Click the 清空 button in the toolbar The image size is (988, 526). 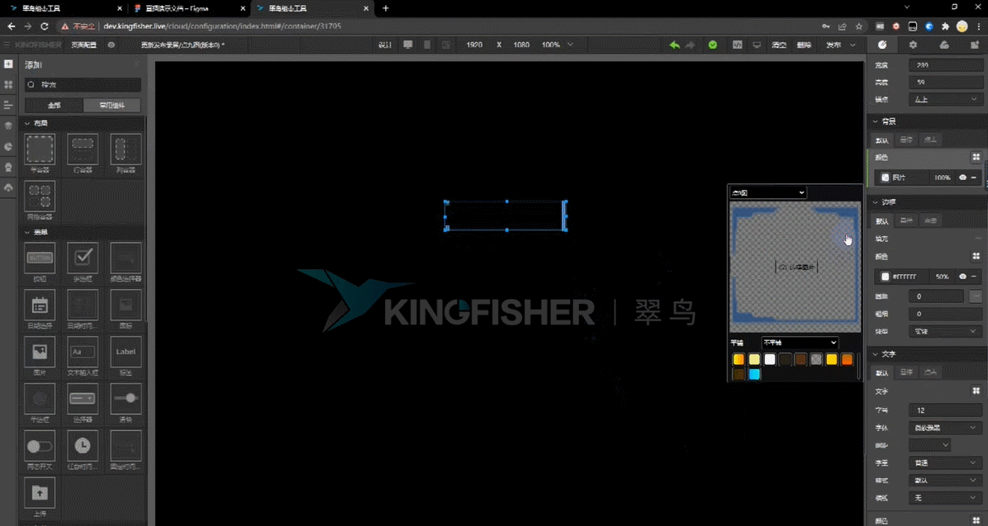tap(779, 45)
